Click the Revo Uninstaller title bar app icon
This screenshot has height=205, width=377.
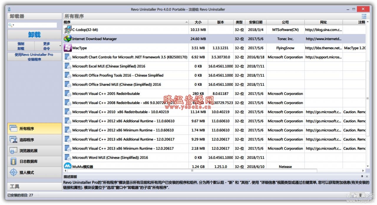(9, 9)
